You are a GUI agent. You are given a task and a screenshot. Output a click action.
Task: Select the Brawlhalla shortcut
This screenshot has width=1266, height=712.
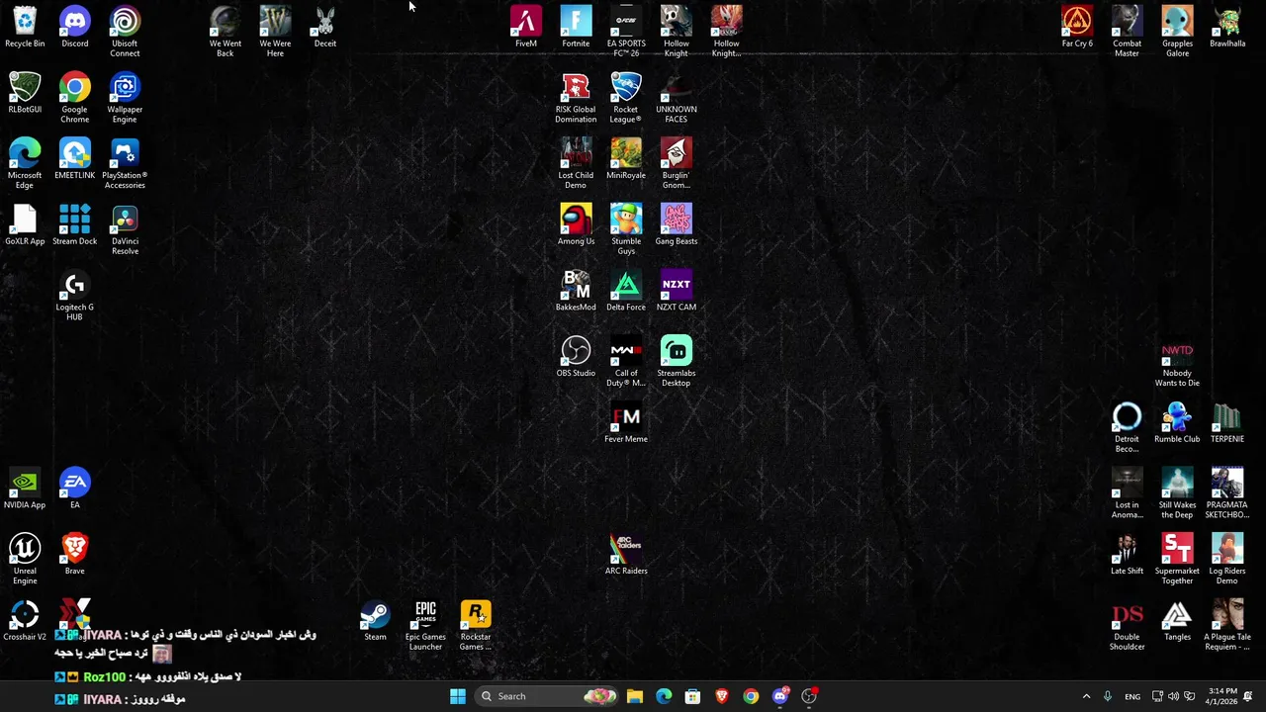[1227, 27]
